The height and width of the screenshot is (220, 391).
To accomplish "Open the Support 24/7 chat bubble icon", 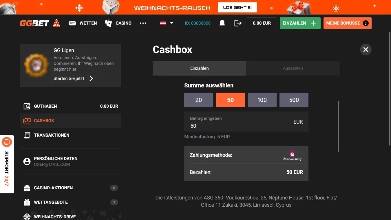I will tap(7, 142).
